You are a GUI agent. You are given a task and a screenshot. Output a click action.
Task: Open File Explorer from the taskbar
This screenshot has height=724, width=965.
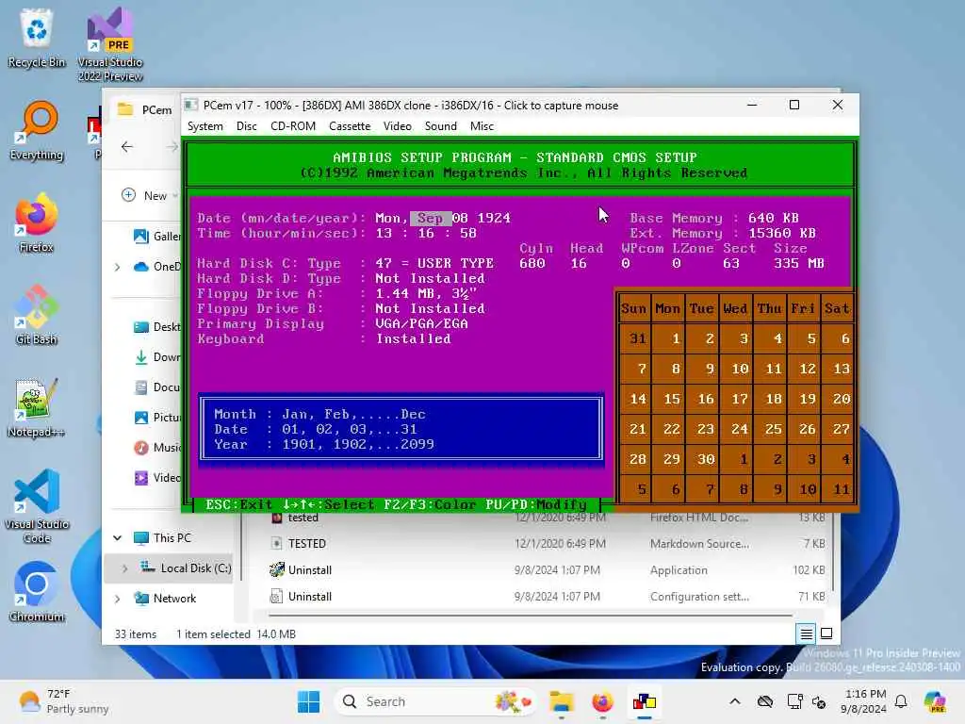pos(562,701)
